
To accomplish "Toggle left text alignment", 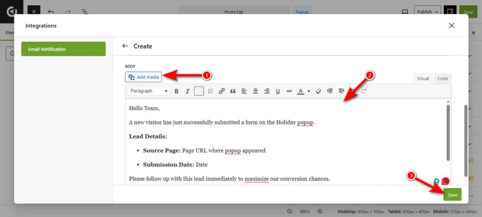I will pos(244,91).
